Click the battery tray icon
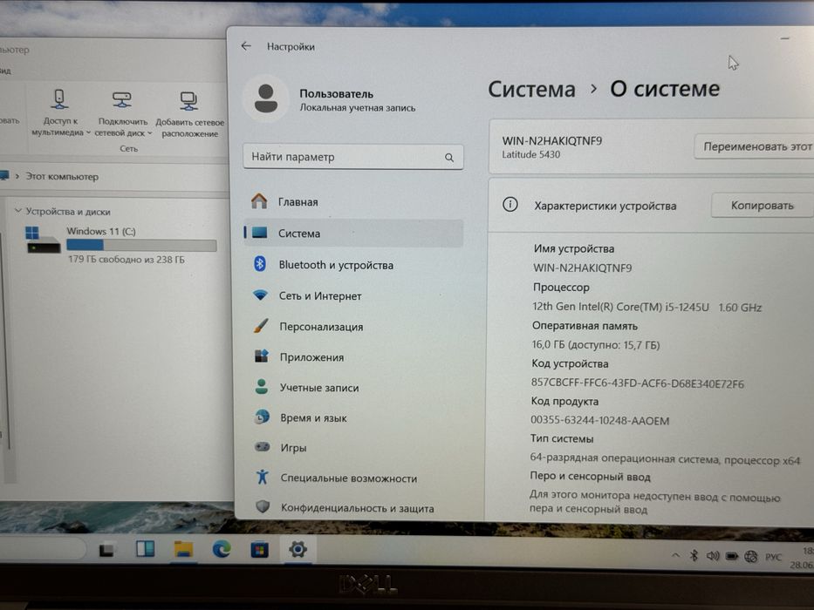 click(732, 557)
